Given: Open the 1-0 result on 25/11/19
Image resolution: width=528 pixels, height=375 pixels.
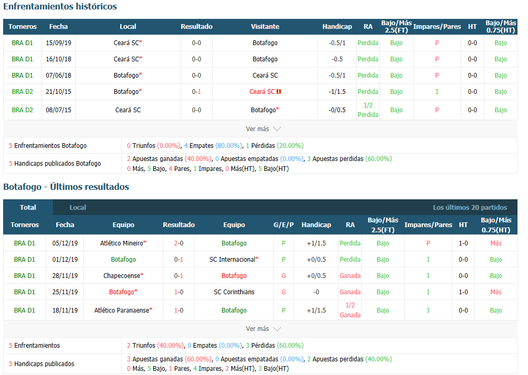Looking at the screenshot, I should tap(178, 292).
